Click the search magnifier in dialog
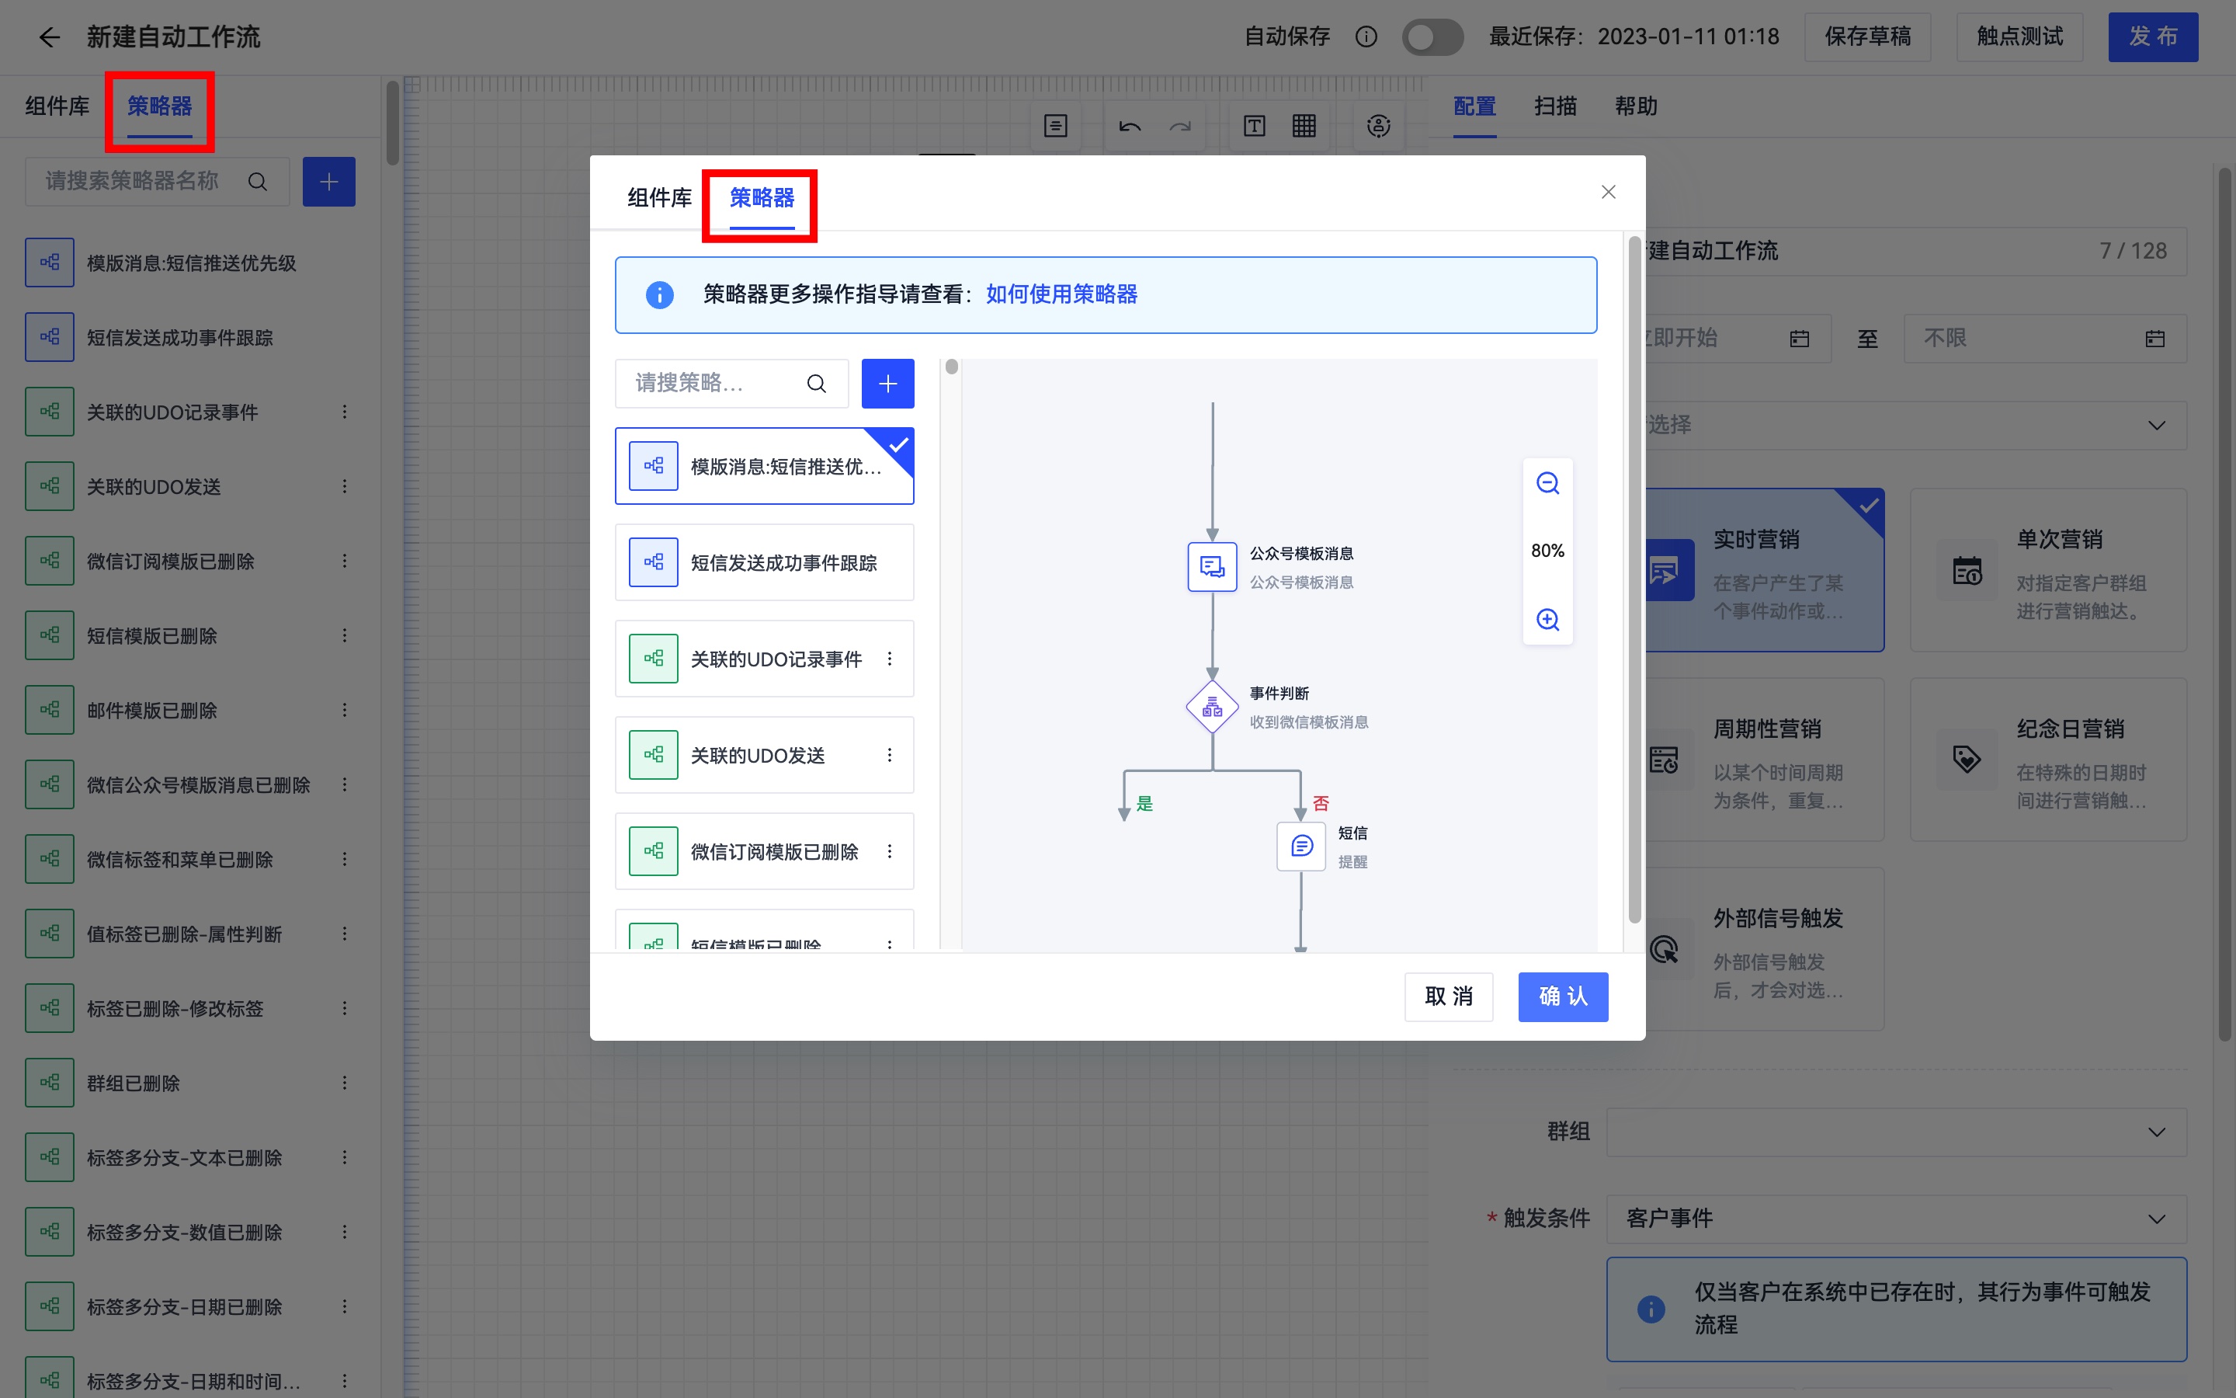The width and height of the screenshot is (2236, 1398). pyautogui.click(x=817, y=384)
